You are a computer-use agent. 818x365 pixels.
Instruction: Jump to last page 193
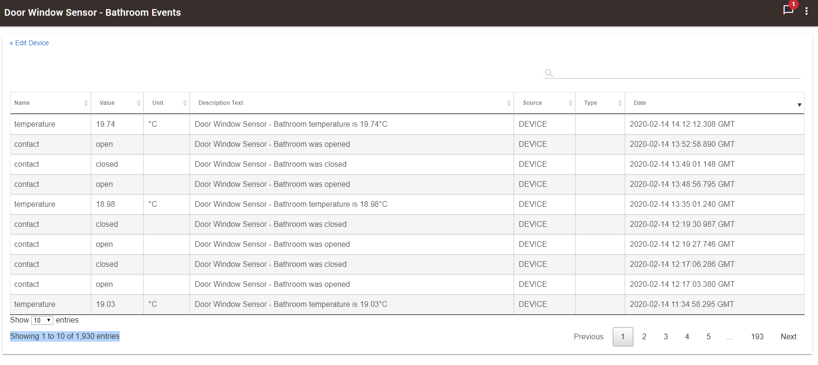[x=757, y=336]
